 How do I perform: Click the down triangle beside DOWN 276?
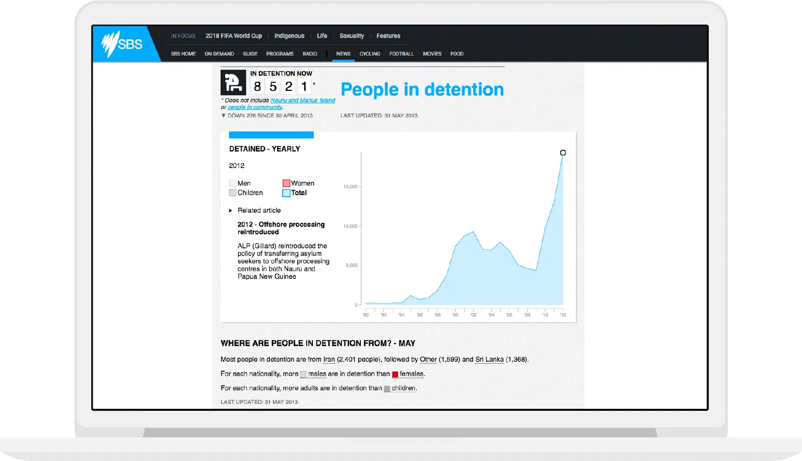[x=224, y=116]
